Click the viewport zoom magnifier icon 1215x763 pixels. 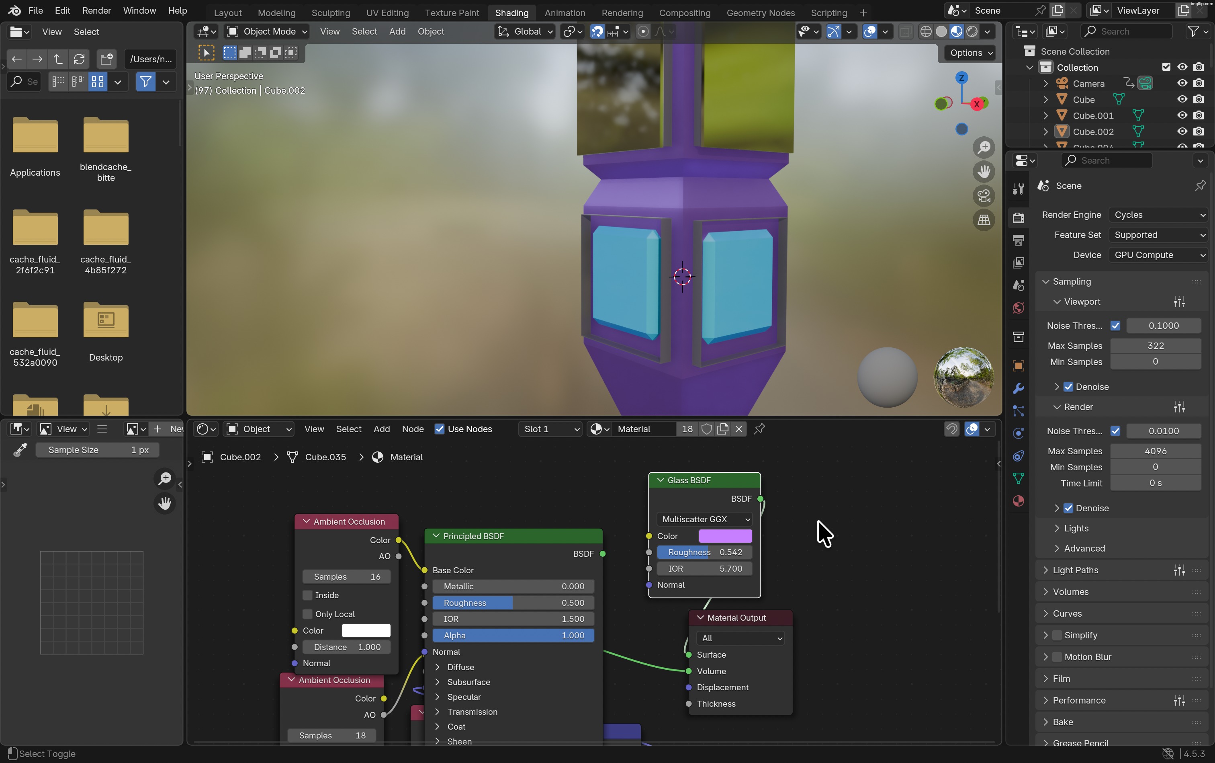point(984,148)
